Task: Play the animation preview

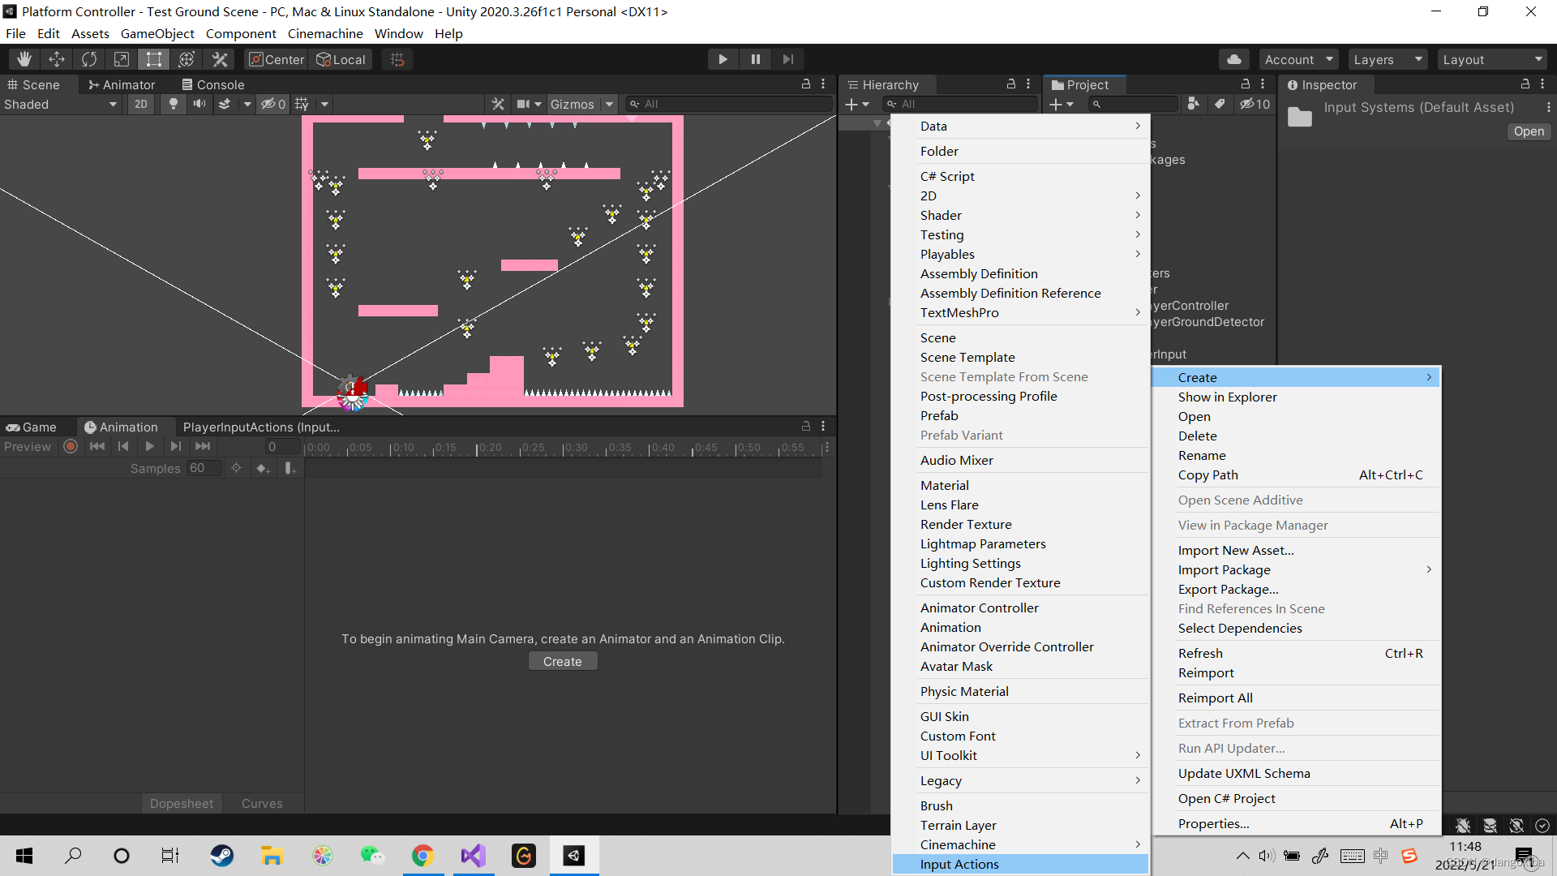Action: point(149,446)
